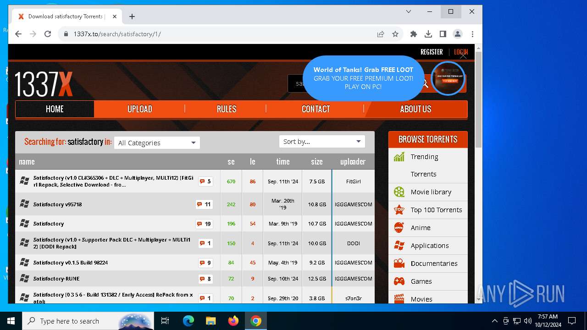The height and width of the screenshot is (330, 587).
Task: Open a new tab with plus button
Action: coord(132,16)
